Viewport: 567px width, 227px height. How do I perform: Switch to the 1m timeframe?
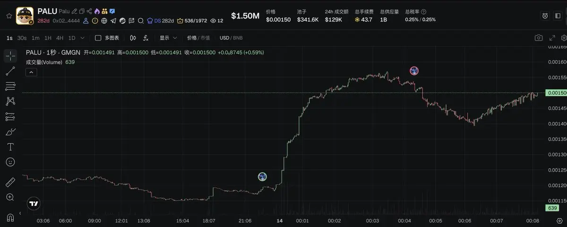pos(35,38)
